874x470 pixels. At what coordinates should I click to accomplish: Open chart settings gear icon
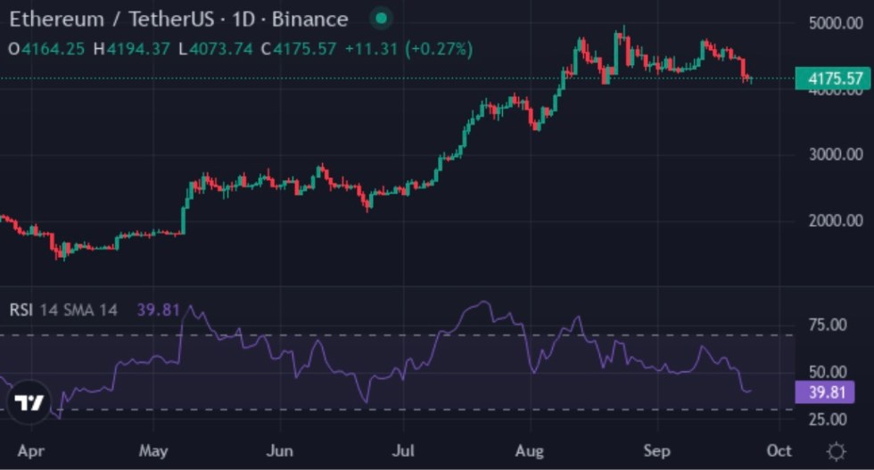click(836, 451)
